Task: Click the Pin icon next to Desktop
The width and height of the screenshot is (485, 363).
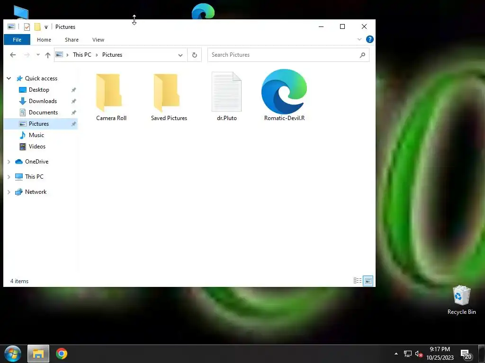Action: point(73,90)
